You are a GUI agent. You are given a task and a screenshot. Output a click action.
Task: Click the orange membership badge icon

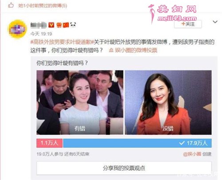pos(59,25)
